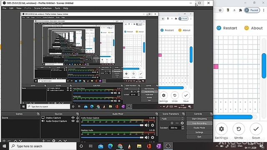Click the Restart link in browser panel
This screenshot has width=267, height=150.
227,28
